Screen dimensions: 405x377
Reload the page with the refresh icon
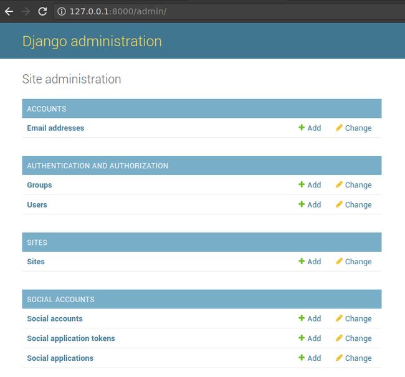click(42, 11)
